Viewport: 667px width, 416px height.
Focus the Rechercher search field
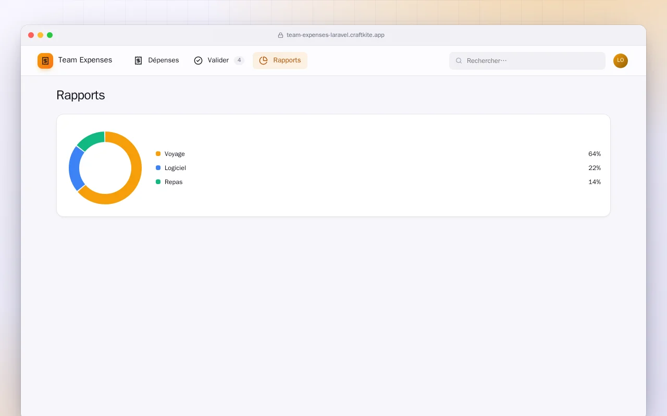pyautogui.click(x=527, y=61)
